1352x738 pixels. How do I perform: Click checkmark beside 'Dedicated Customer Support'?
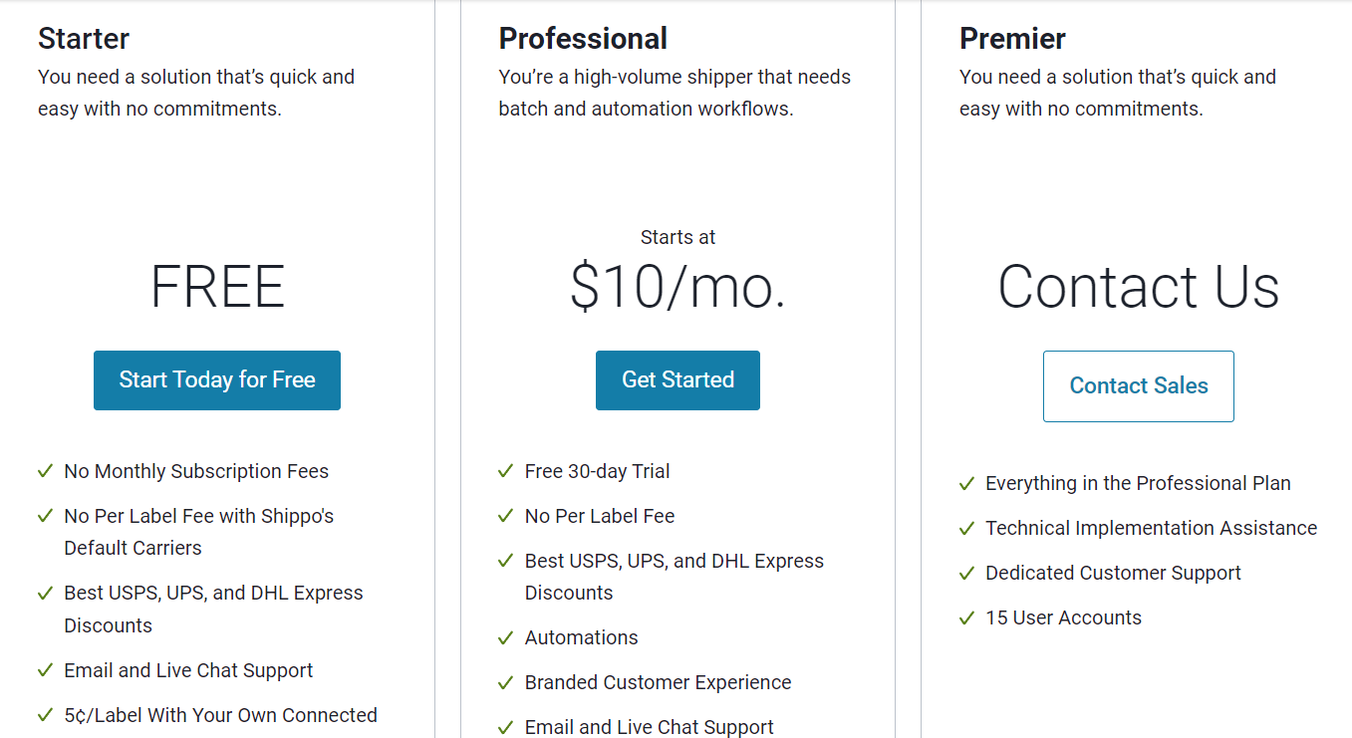click(966, 573)
